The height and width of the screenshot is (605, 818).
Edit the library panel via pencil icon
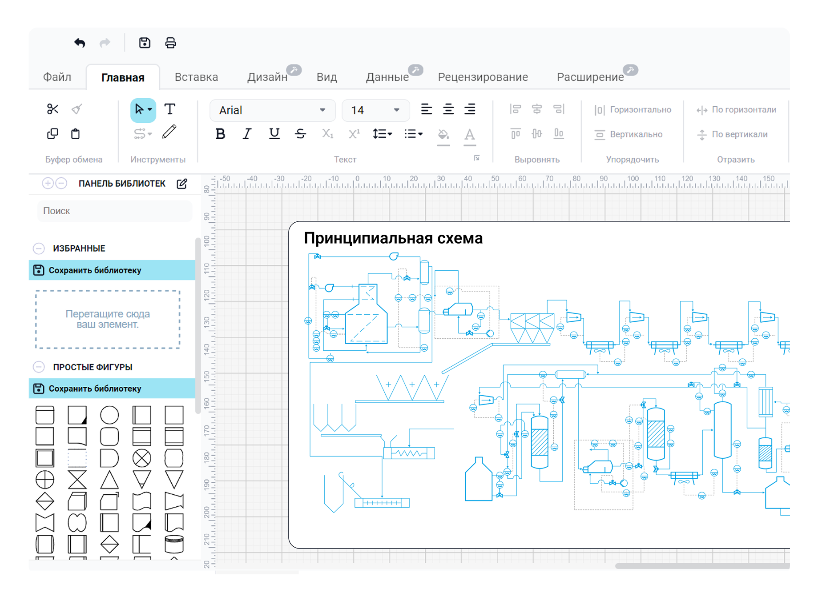point(182,184)
